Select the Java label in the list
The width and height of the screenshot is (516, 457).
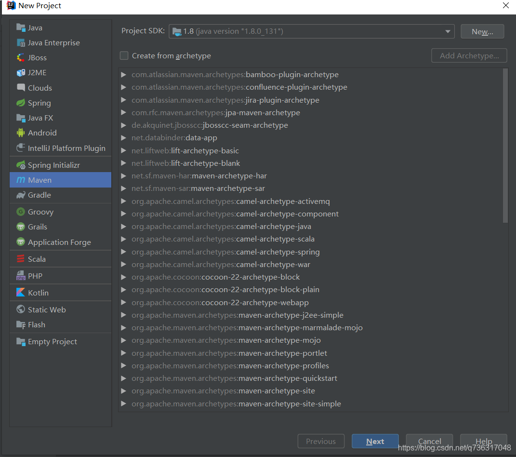35,27
